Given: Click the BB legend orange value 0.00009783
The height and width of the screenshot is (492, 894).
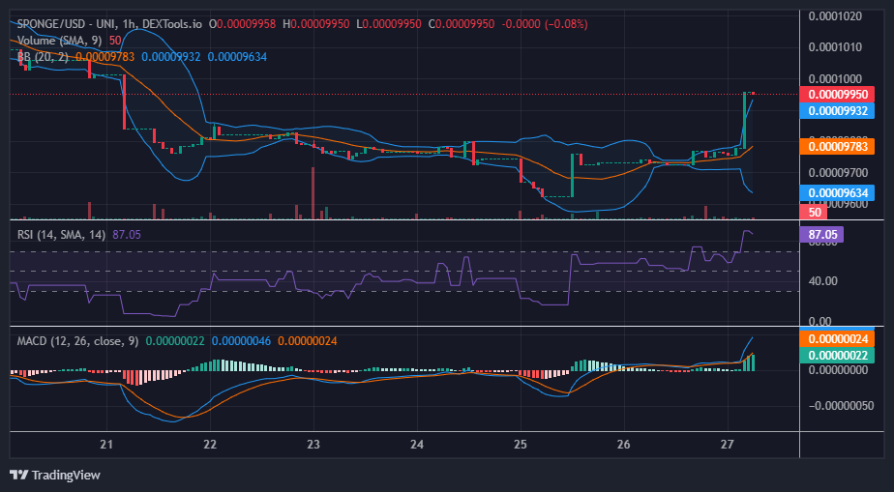Looking at the screenshot, I should point(104,57).
